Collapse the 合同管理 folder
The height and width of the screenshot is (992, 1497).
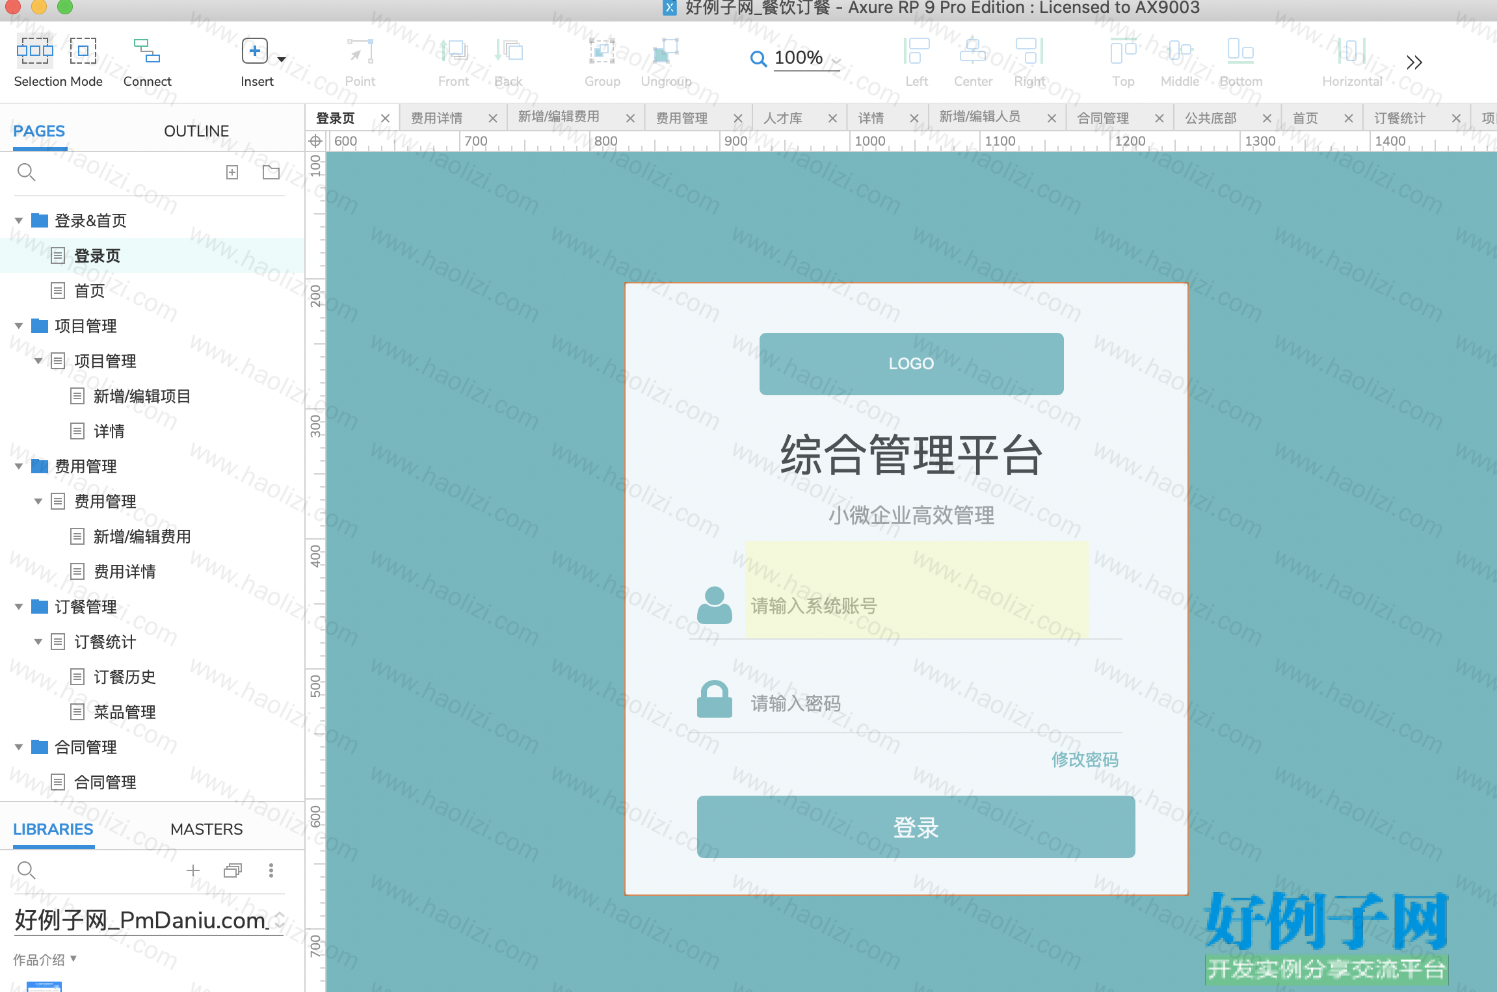click(x=19, y=747)
